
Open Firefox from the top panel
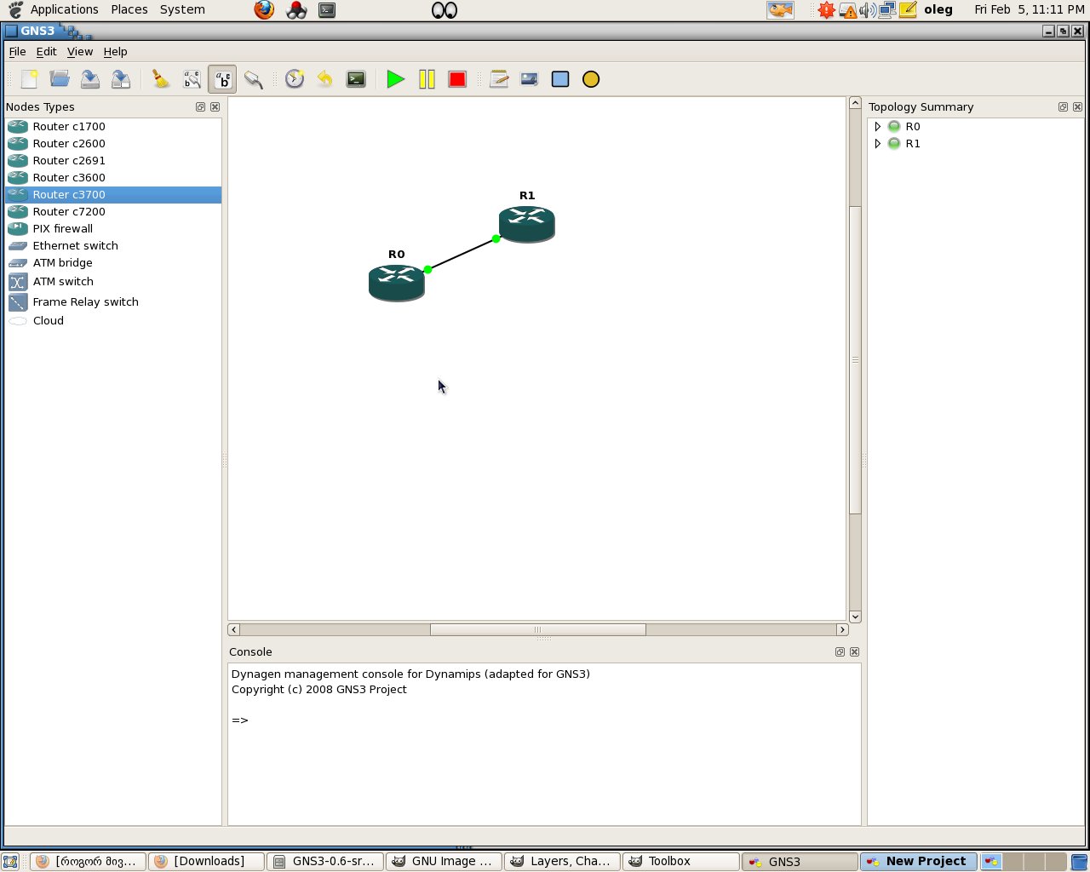coord(264,10)
